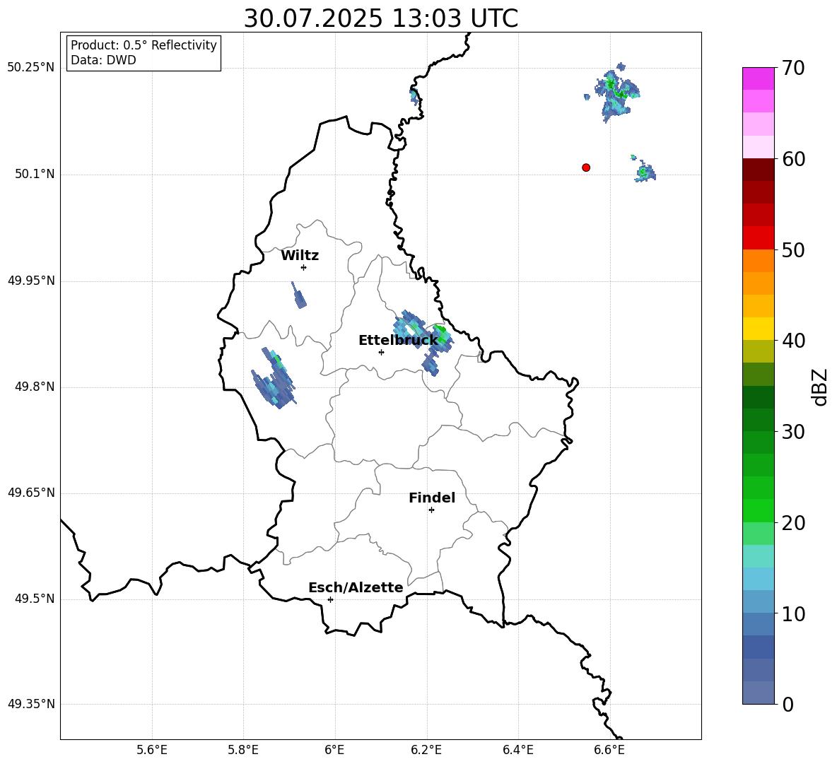Click the radar echo south of Wiltz
Screen dimensions: 837x764
[x=299, y=295]
